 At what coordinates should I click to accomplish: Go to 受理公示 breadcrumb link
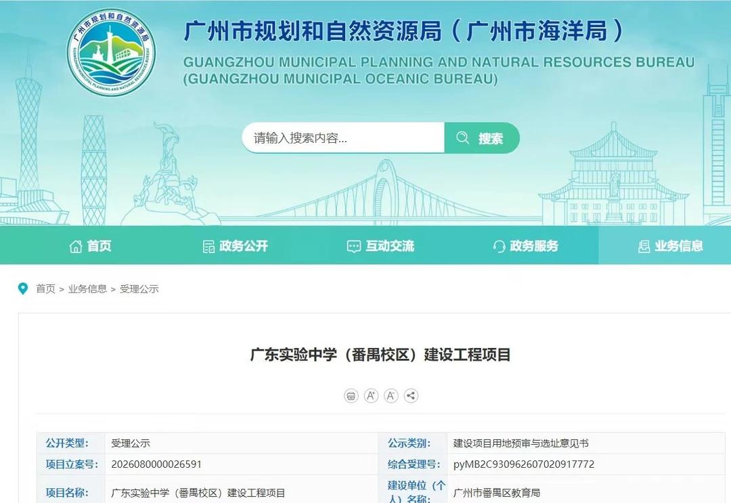click(x=139, y=289)
